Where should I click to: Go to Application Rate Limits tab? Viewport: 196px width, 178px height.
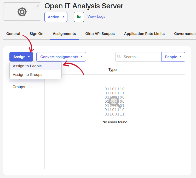(144, 34)
